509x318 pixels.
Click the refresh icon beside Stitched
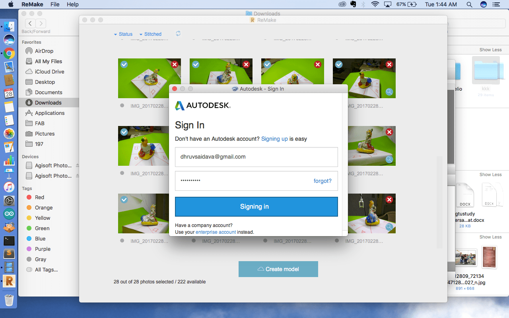[178, 34]
